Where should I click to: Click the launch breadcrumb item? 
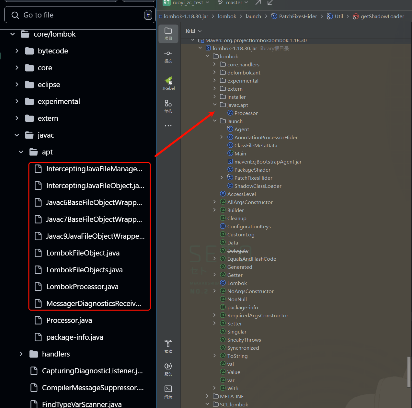(x=253, y=16)
